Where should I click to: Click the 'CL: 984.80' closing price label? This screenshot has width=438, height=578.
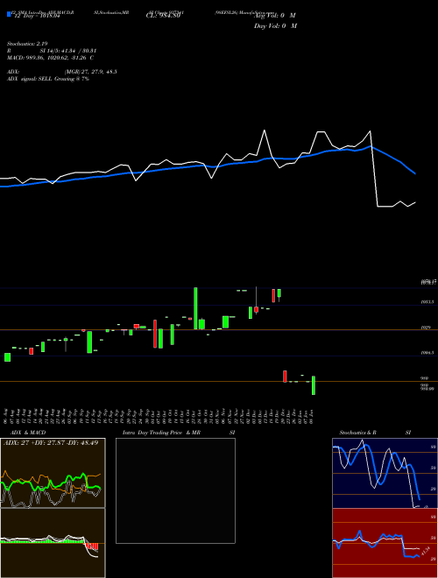click(x=163, y=16)
